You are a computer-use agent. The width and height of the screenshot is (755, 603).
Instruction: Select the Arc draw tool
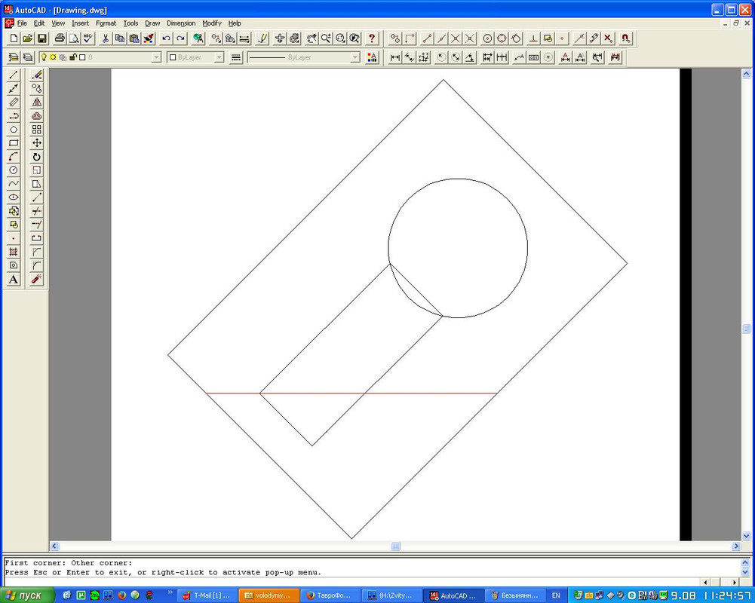tap(14, 157)
